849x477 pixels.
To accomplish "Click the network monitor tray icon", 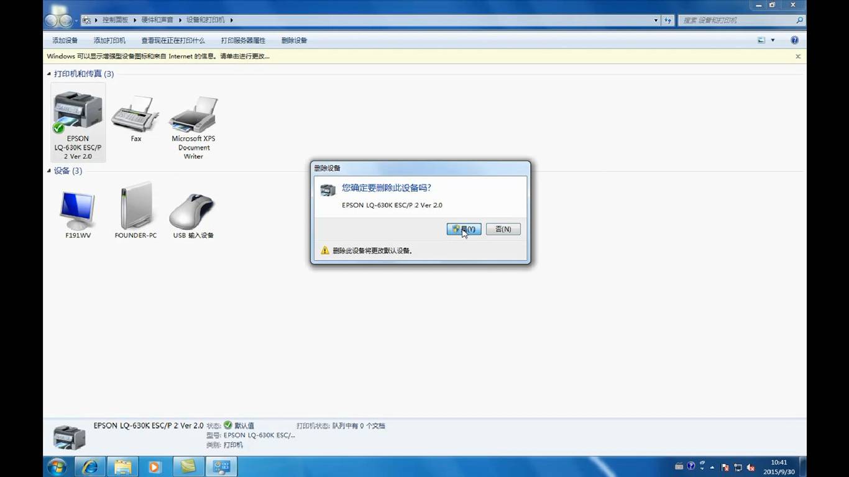I will click(738, 467).
